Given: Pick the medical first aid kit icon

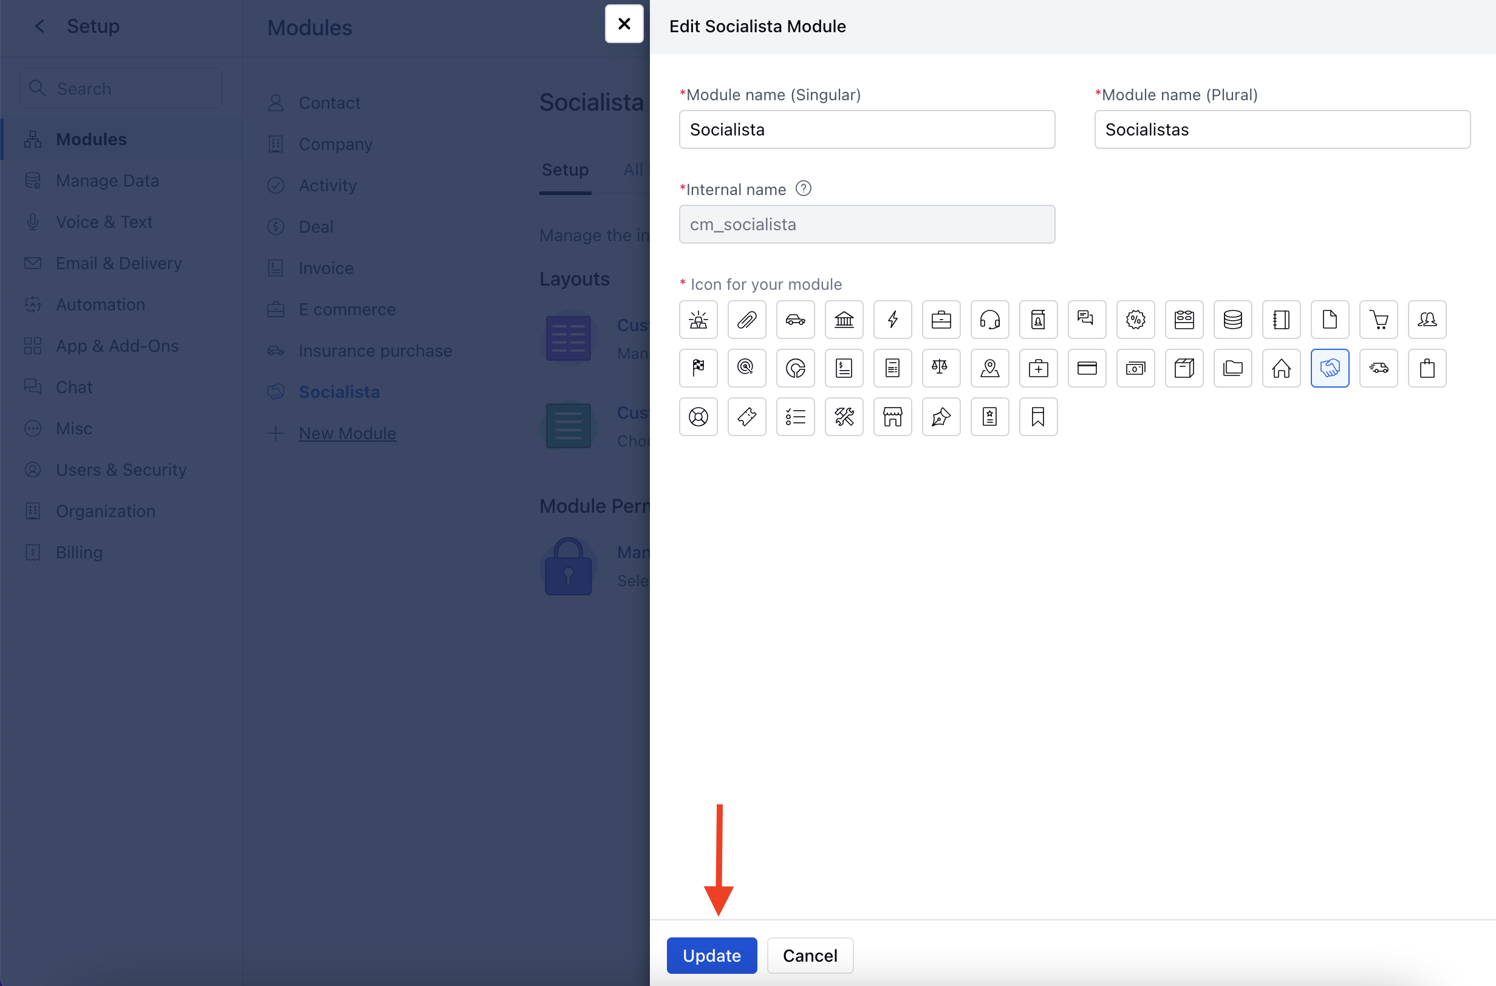Looking at the screenshot, I should tap(1039, 368).
